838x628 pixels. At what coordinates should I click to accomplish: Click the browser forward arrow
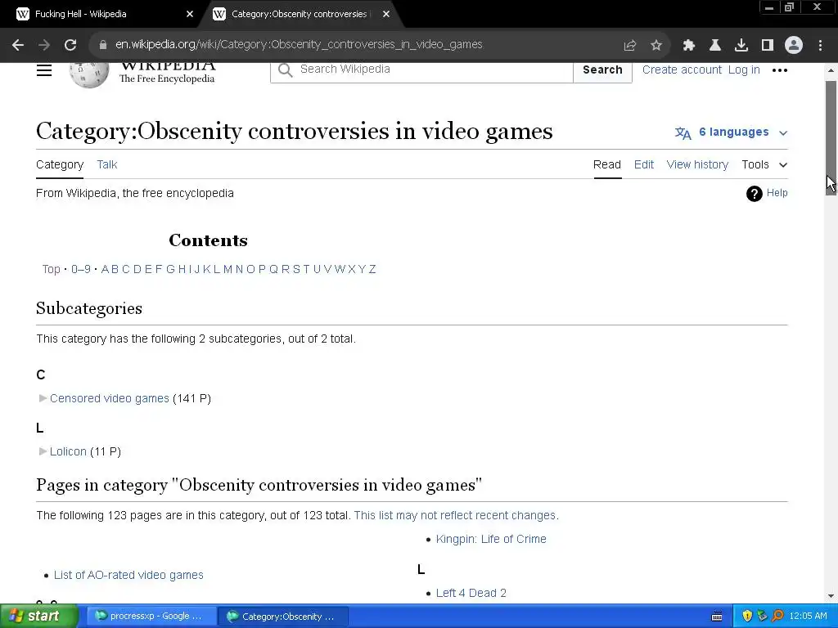point(44,45)
